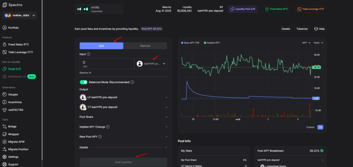Open Migrate APW

17,142
